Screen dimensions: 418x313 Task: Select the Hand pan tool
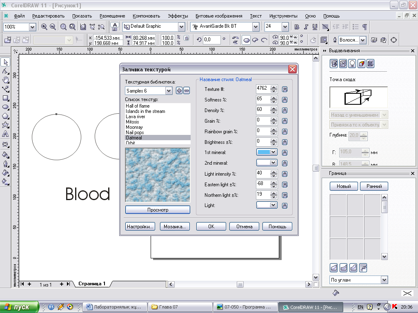pos(5,80)
